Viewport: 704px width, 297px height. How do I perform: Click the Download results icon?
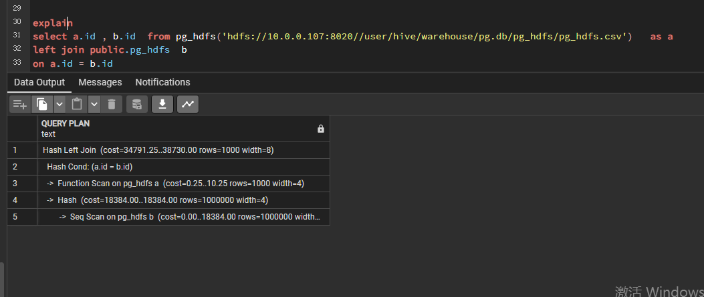point(162,104)
